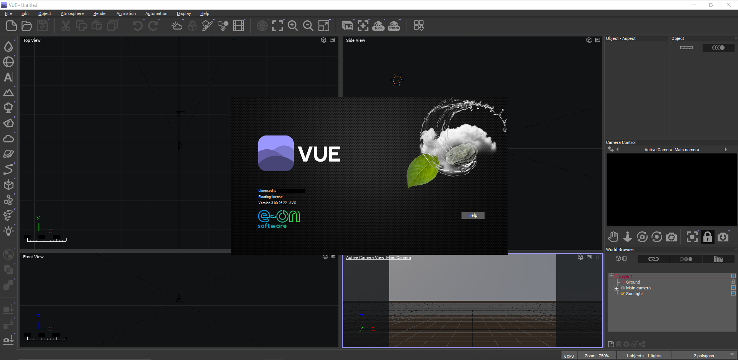
Task: Open the material spheres editor icon
Action: [x=223, y=26]
